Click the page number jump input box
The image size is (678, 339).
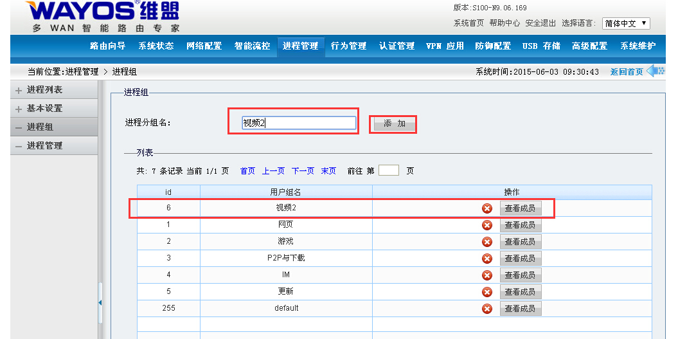point(388,170)
